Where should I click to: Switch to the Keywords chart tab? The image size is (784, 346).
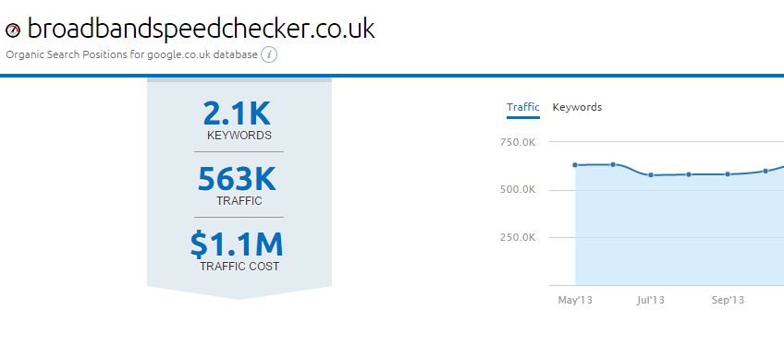[x=577, y=107]
